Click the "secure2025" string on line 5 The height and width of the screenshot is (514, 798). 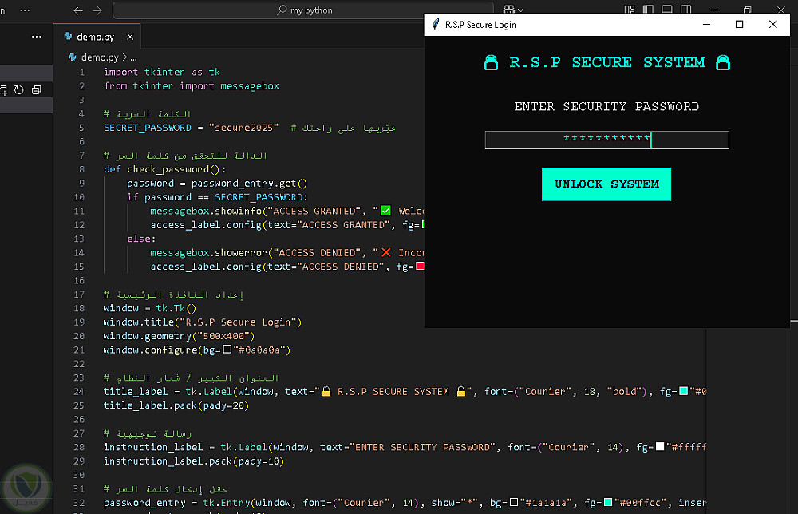tap(243, 127)
